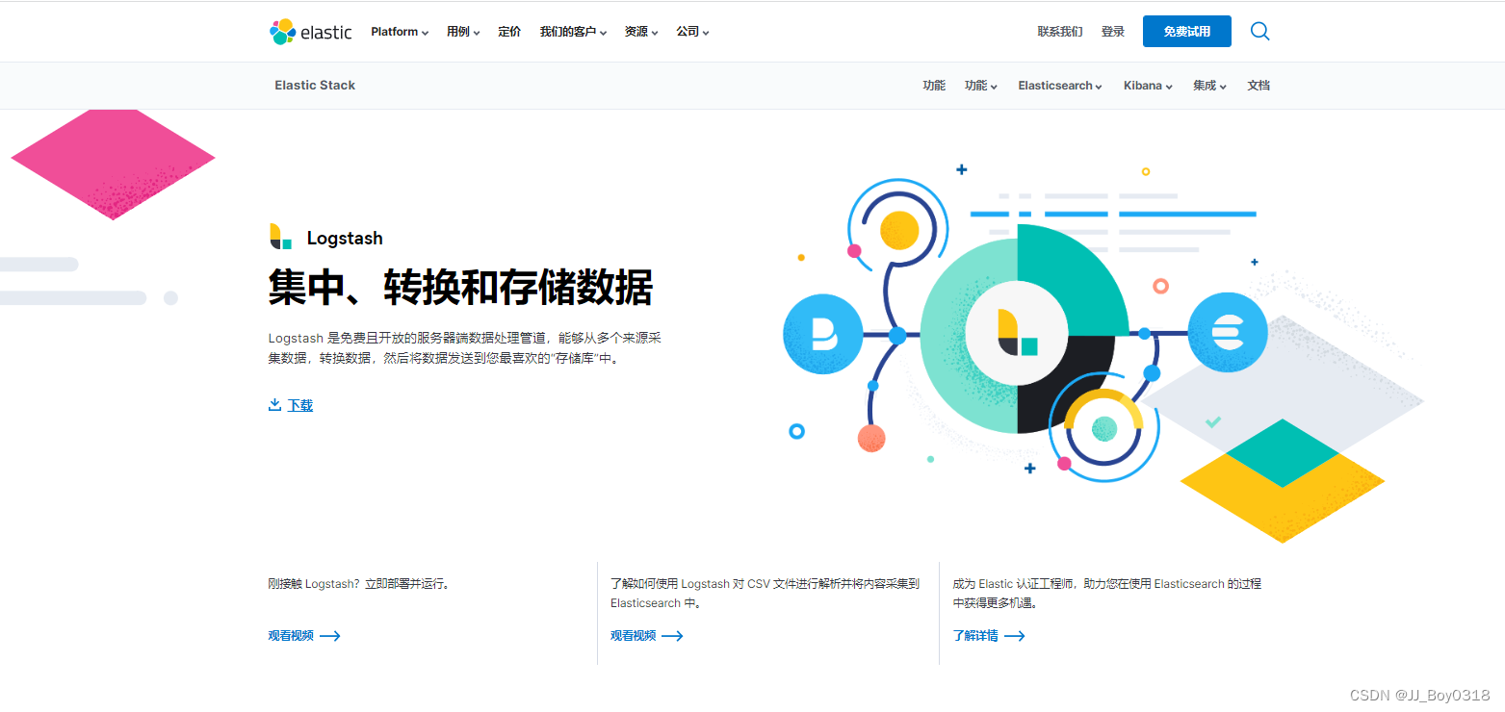Click the Elastic 认证工程师 description text
The height and width of the screenshot is (712, 1505).
pyautogui.click(x=1106, y=594)
